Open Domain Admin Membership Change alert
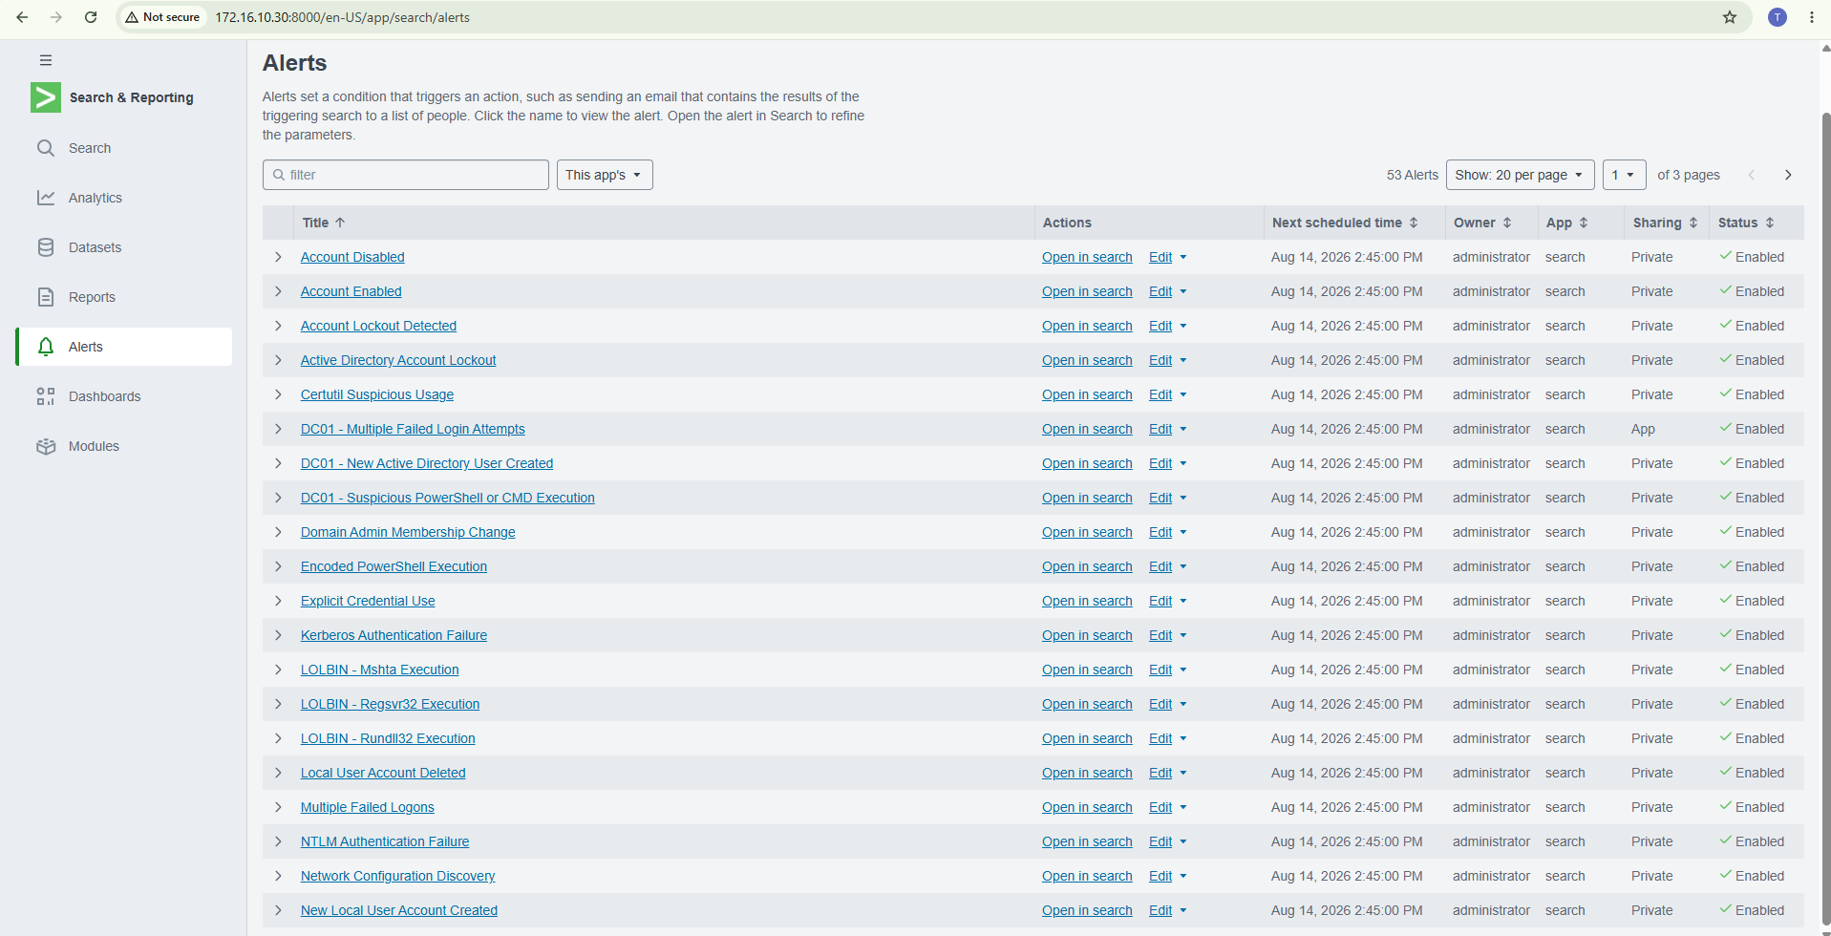Viewport: 1831px width, 936px height. coord(408,532)
